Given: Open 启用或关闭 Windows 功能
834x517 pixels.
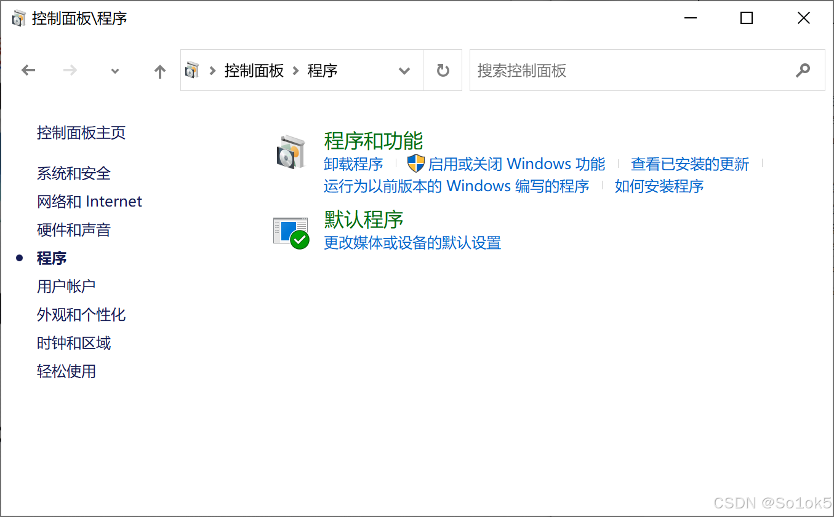Looking at the screenshot, I should pyautogui.click(x=516, y=164).
